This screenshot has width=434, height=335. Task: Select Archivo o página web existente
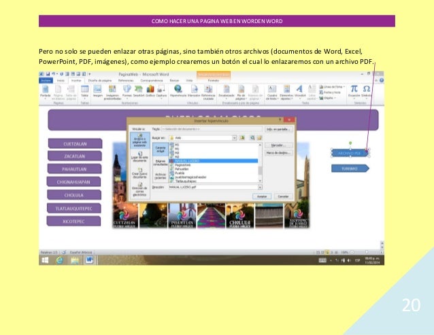click(139, 141)
